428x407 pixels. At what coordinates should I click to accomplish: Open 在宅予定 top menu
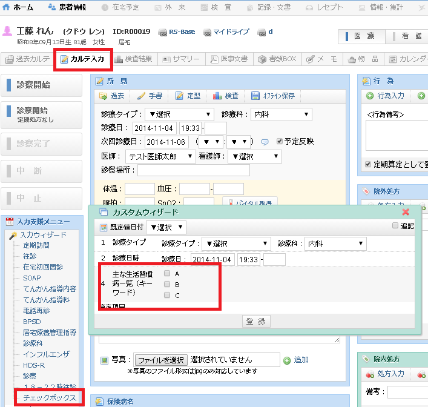pyautogui.click(x=120, y=7)
